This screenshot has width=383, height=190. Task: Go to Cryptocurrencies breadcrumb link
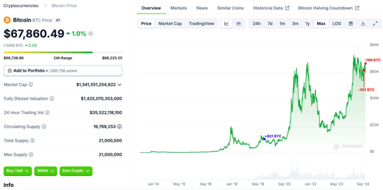[x=21, y=6]
